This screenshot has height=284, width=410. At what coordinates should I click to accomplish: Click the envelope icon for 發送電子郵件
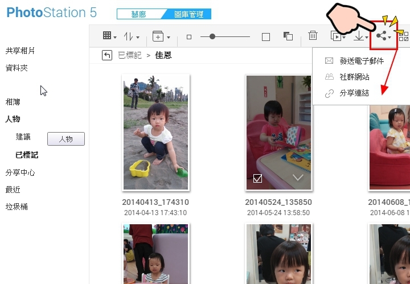pyautogui.click(x=329, y=61)
